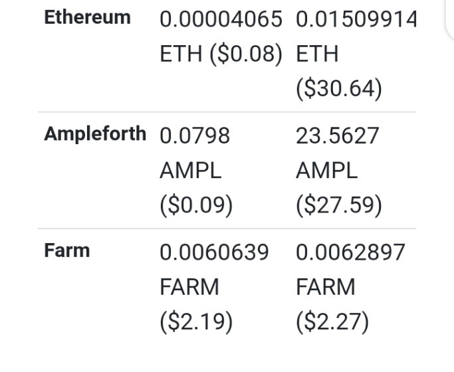This screenshot has height=372, width=454.
Task: Click the rounded panel edge at top right
Action: click(449, 20)
